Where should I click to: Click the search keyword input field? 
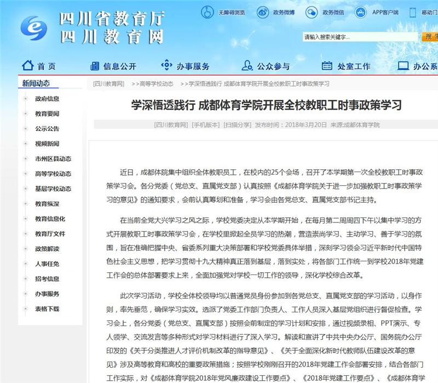[360, 37]
